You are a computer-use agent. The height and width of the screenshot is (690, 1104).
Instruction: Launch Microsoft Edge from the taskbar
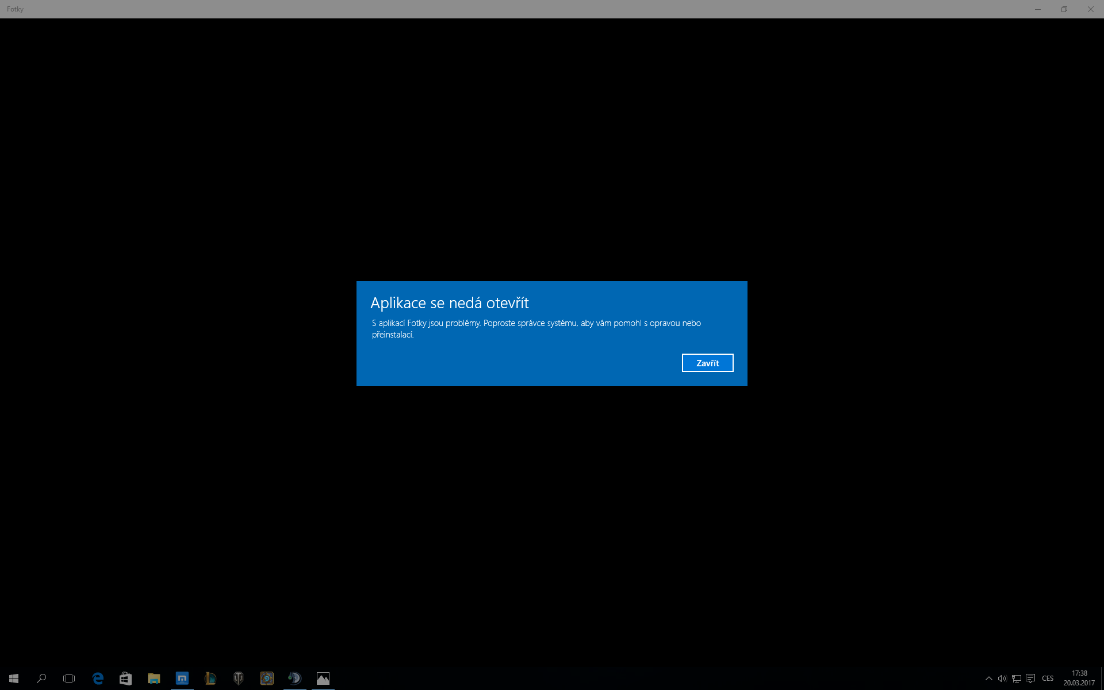98,678
